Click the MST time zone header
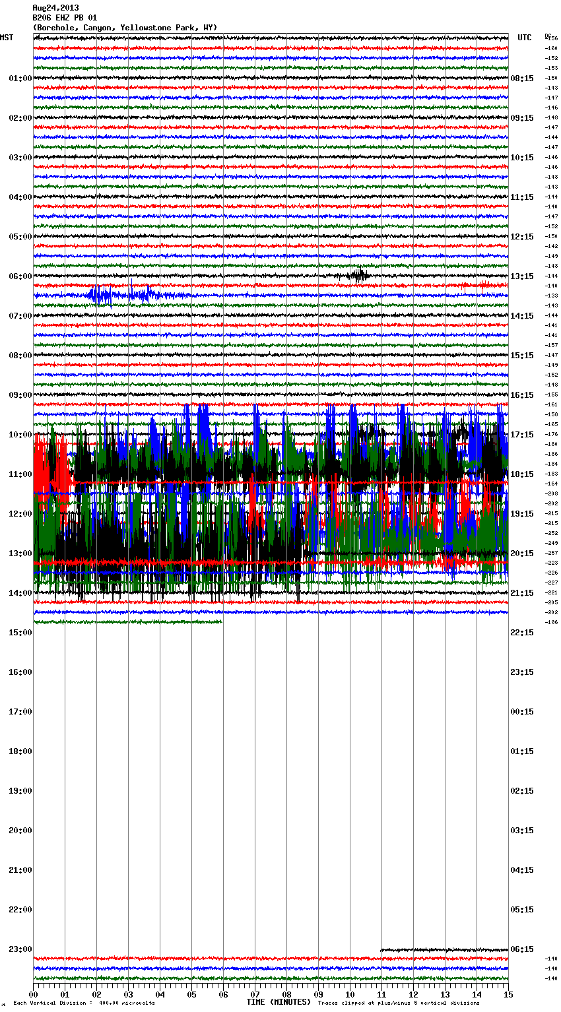The height and width of the screenshot is (1012, 561). pyautogui.click(x=7, y=38)
